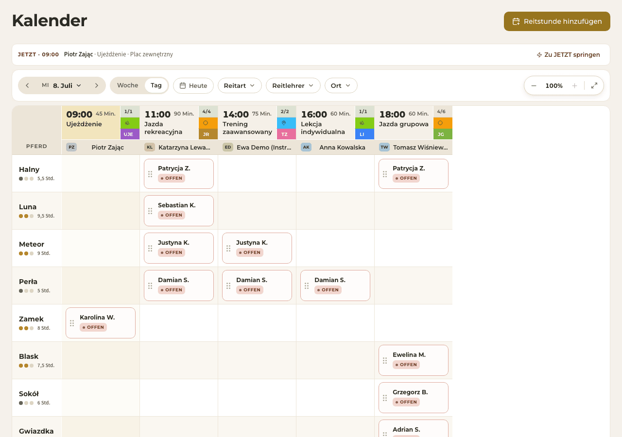Switch calendar to Woche view
Screen dimensions: 622x437
pos(128,85)
